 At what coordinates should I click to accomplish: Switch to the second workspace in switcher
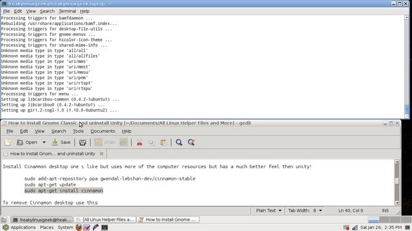pyautogui.click(x=384, y=219)
